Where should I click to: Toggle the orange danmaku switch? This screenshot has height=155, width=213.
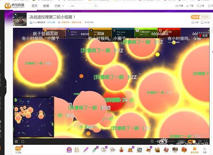coord(191,141)
